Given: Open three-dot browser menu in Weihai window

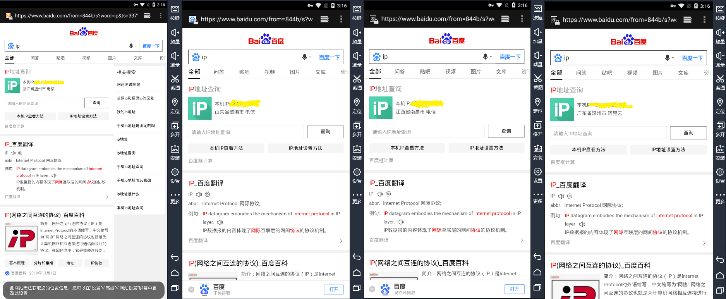Looking at the screenshot, I should coord(341,19).
